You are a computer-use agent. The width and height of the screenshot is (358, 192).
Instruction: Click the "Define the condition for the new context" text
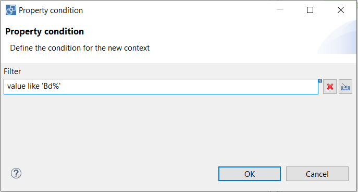tap(80, 48)
